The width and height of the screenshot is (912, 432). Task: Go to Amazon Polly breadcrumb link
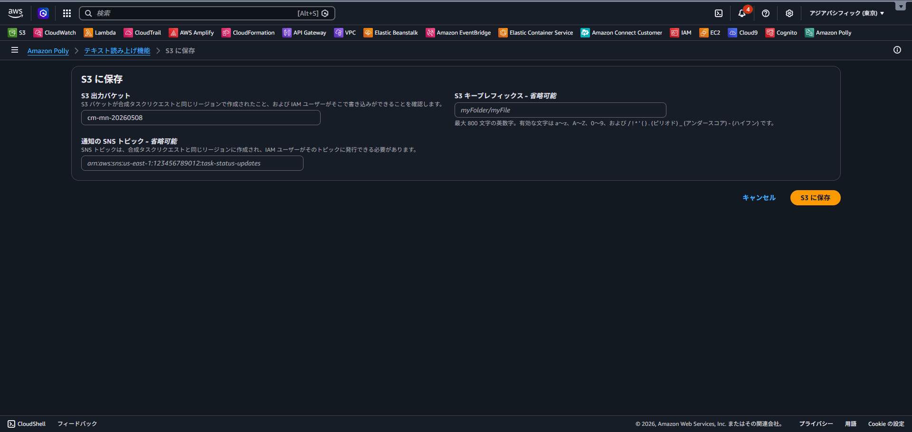tap(48, 51)
